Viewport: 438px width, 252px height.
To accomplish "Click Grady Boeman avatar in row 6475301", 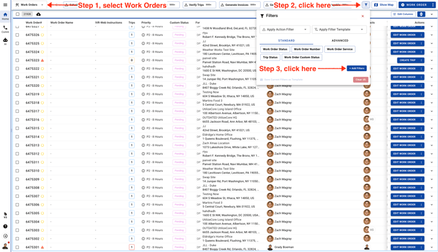I will [x=270, y=247].
